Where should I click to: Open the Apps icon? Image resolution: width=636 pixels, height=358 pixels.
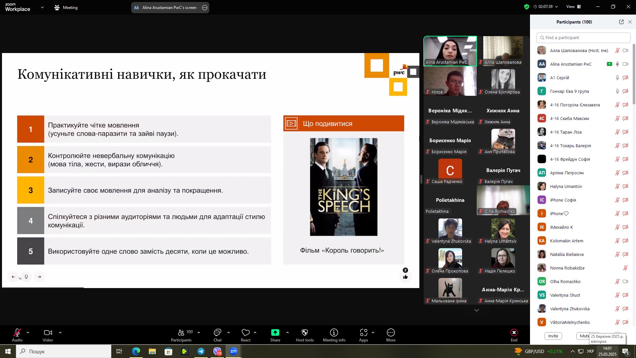(364, 332)
